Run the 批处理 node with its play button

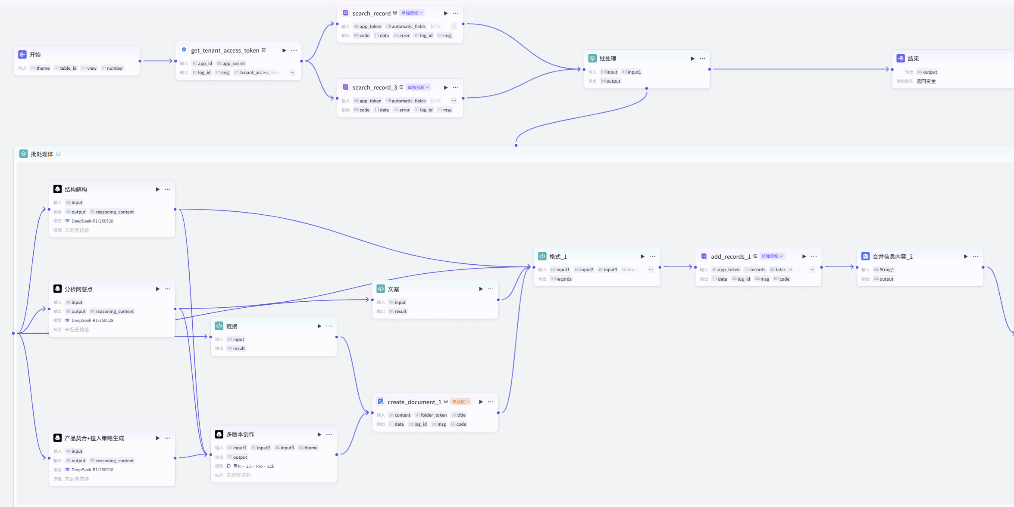(x=692, y=58)
